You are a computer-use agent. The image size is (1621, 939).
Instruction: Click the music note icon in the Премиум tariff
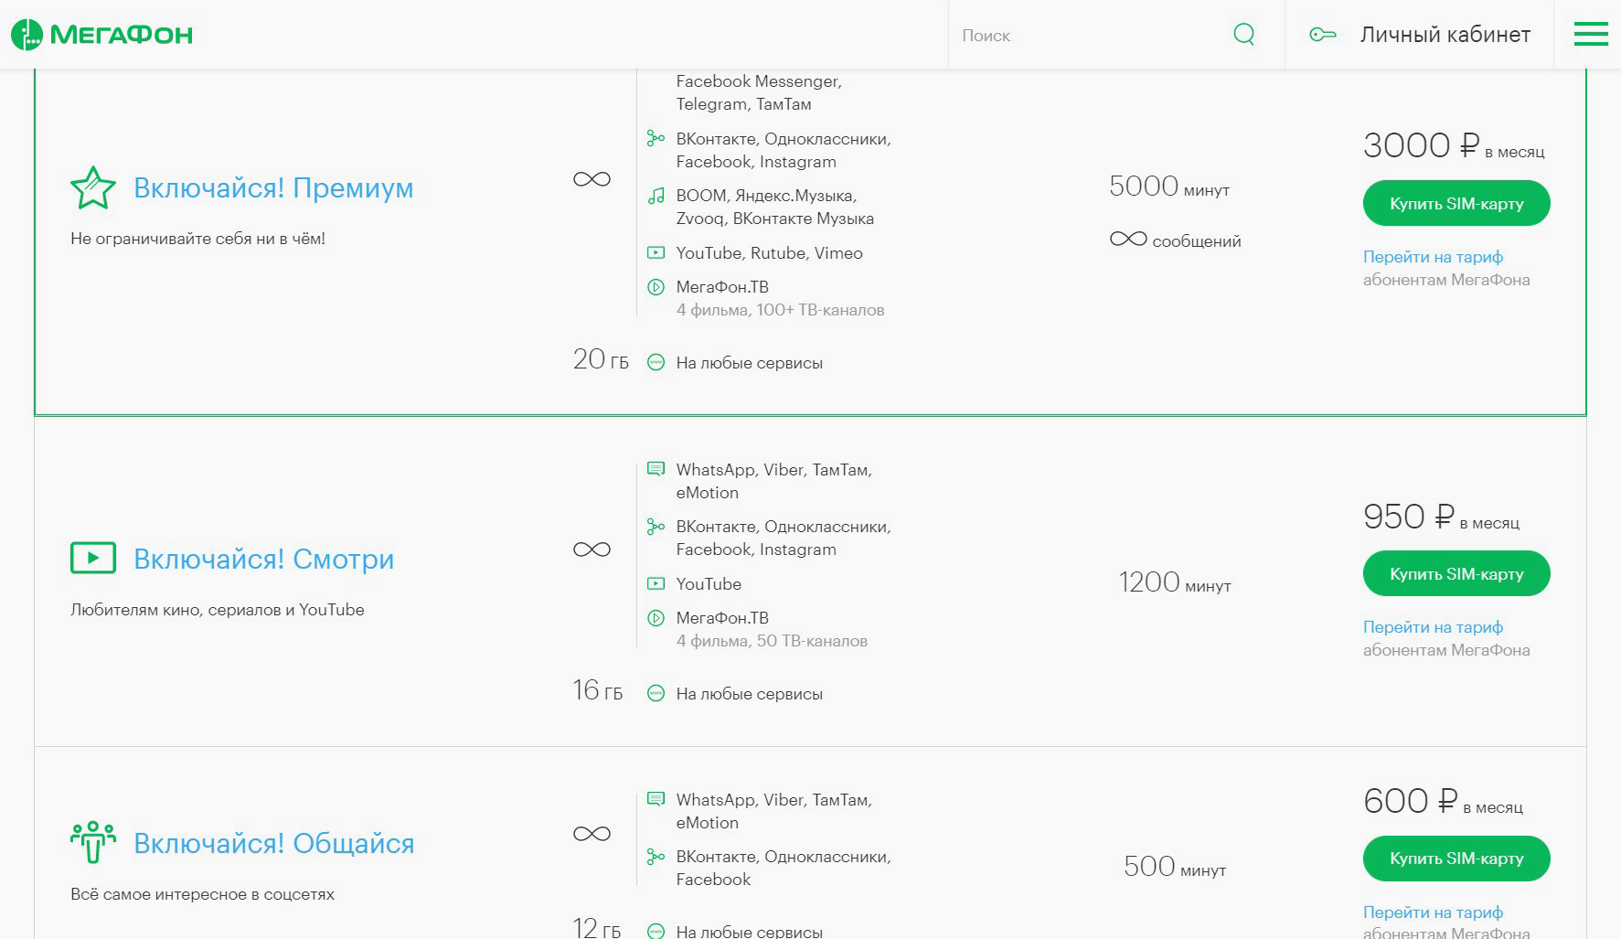656,196
